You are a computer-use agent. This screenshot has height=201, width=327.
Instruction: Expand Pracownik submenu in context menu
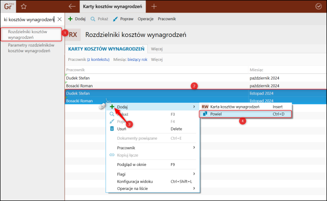tap(153, 148)
